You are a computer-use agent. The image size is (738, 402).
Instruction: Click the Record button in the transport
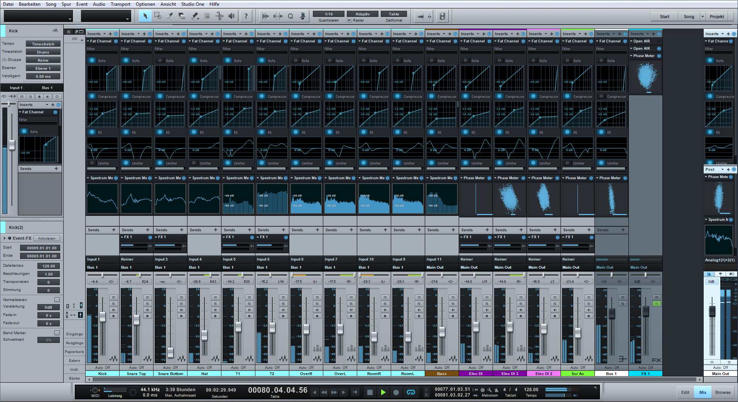(x=396, y=392)
